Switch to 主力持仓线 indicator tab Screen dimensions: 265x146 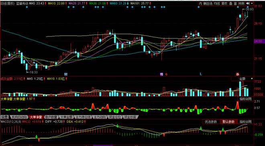[x=83, y=117]
